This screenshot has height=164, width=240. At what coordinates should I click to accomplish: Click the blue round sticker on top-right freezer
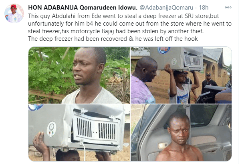click(x=164, y=50)
